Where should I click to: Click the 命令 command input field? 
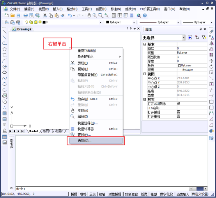click(102, 189)
